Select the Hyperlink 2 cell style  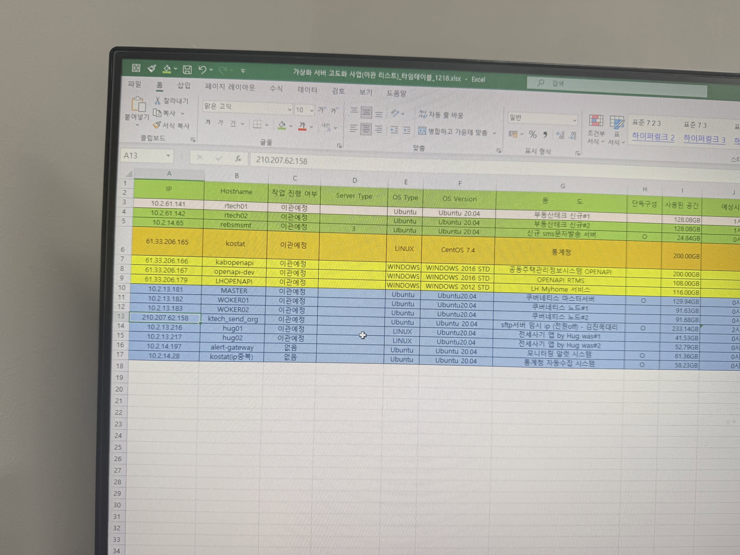tap(653, 137)
